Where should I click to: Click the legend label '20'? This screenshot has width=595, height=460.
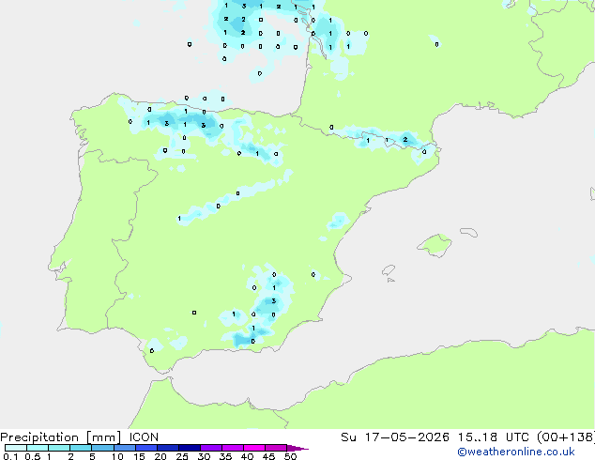[160, 456]
